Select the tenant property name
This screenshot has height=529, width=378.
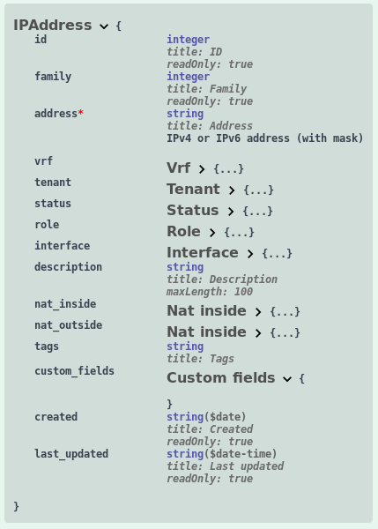[53, 183]
